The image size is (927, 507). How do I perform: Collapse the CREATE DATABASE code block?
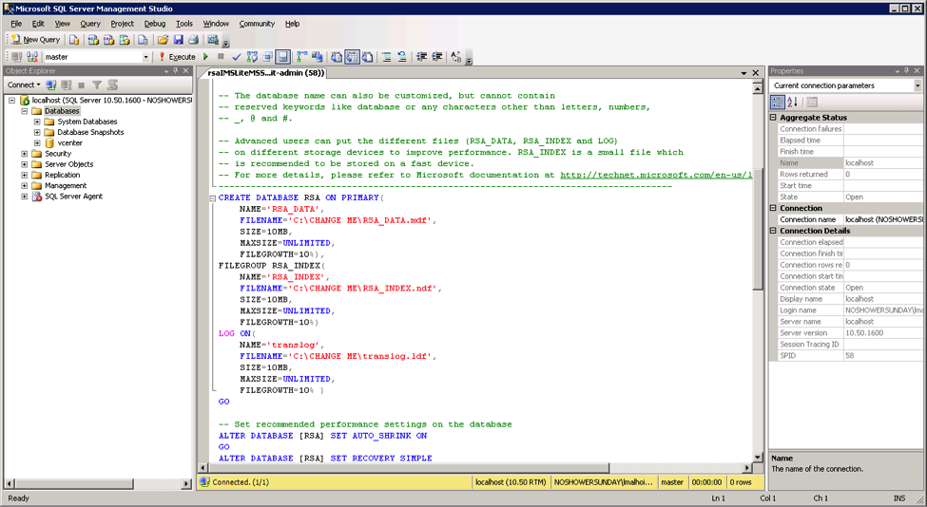point(213,198)
